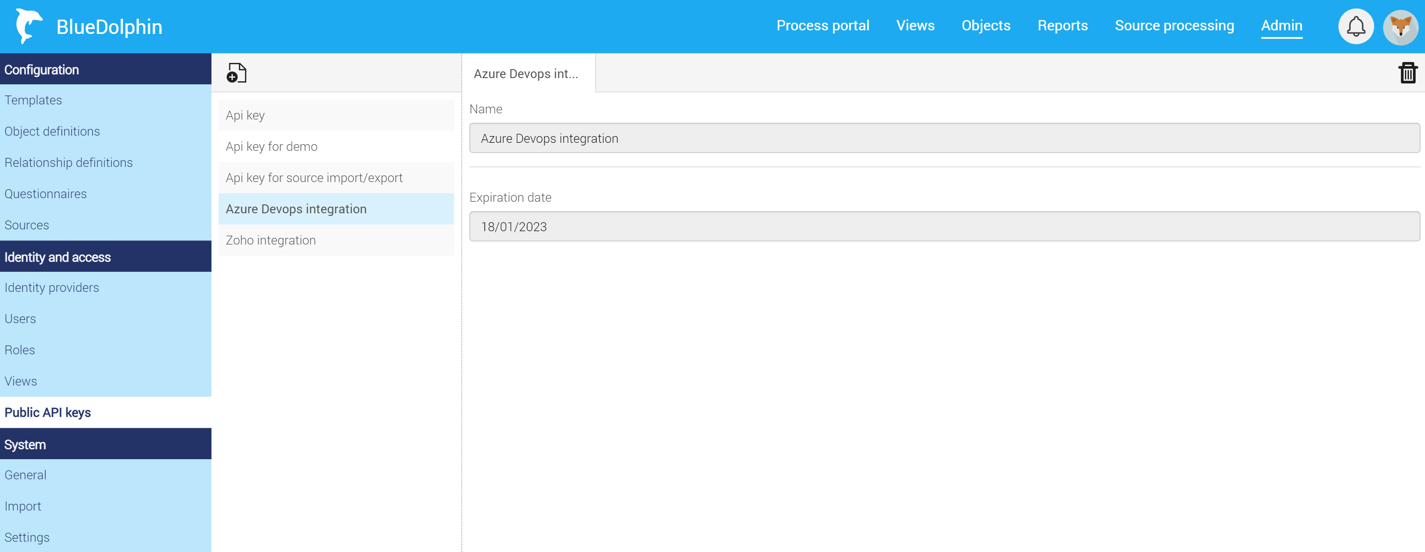Click the BlueDolphin dolphin logo
This screenshot has height=552, width=1425.
pos(29,26)
